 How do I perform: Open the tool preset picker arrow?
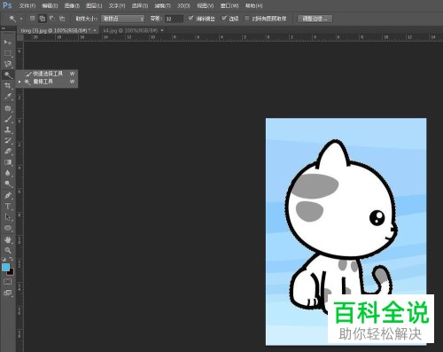(21, 19)
